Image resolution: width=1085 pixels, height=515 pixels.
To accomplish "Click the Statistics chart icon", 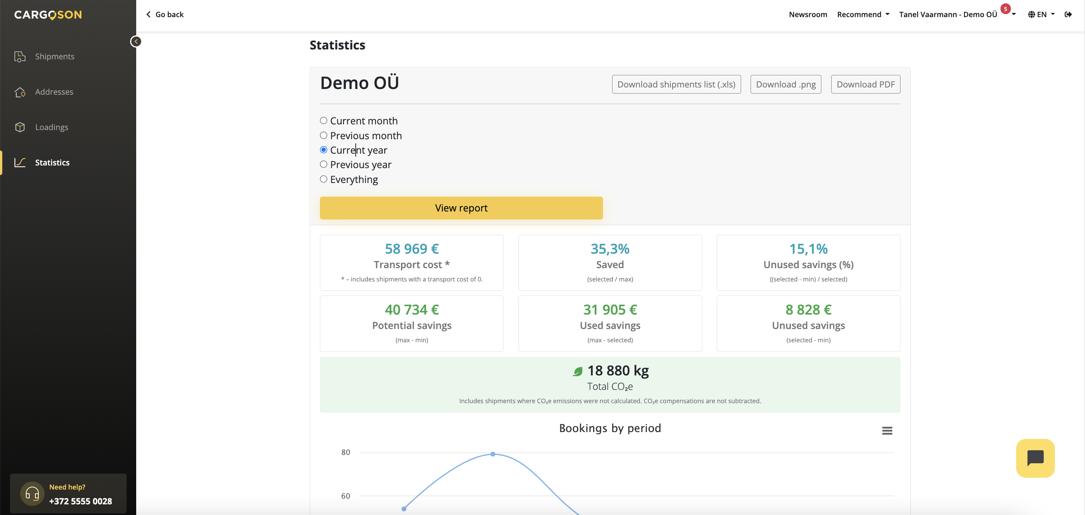I will (x=20, y=162).
